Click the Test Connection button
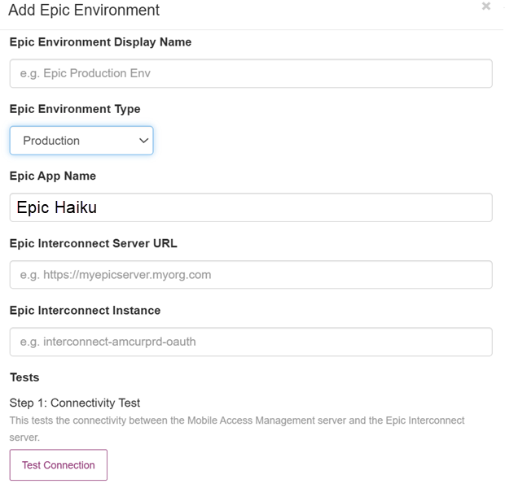 coord(58,465)
